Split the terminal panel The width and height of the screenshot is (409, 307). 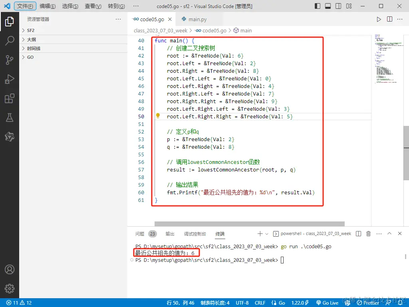[359, 233]
